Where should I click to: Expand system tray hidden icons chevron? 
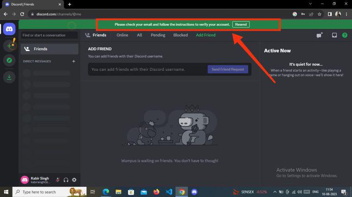(275, 192)
